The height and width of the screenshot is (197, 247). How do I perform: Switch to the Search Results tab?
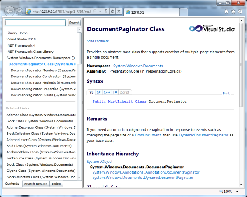[36, 184]
